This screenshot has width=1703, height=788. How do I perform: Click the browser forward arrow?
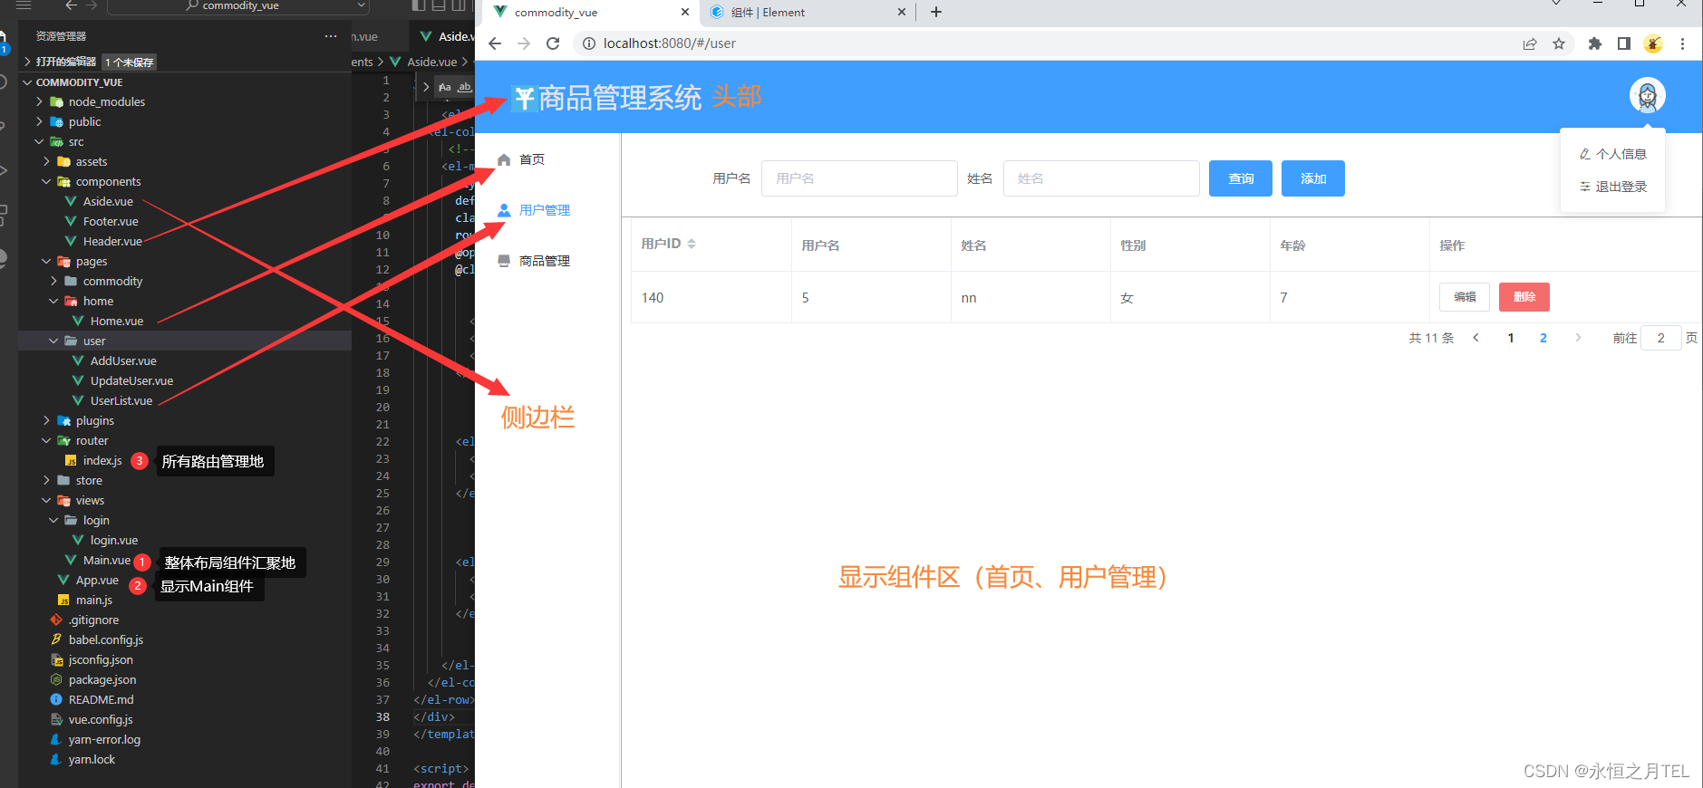coord(524,43)
